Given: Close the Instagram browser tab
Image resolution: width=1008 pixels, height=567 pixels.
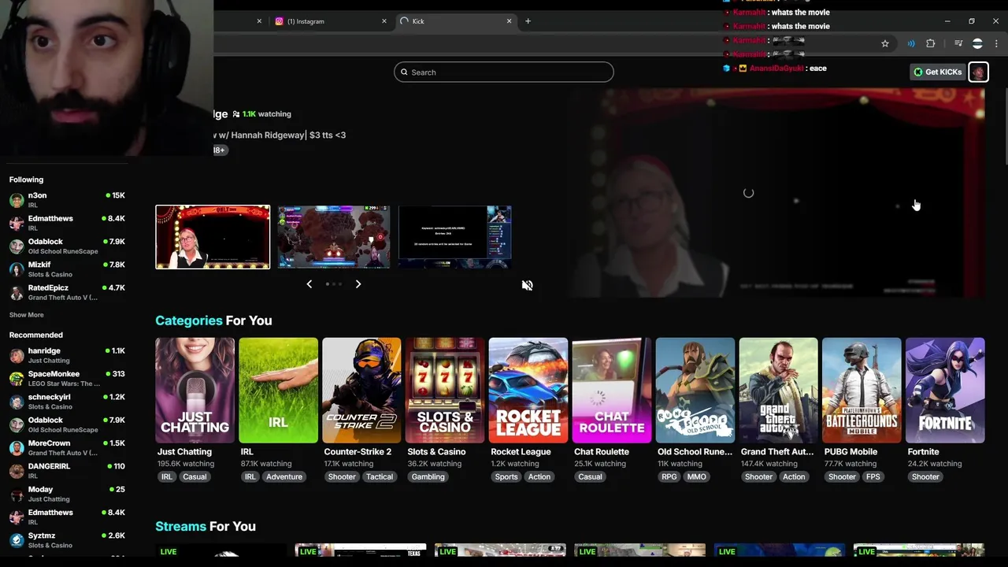Looking at the screenshot, I should click(x=384, y=21).
